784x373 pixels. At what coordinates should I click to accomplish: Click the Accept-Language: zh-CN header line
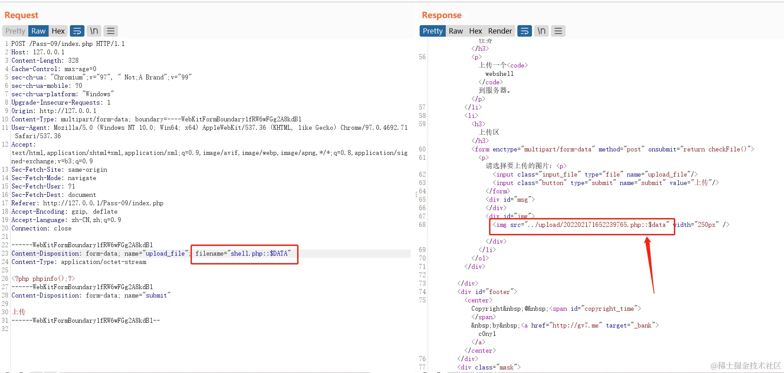(x=66, y=220)
